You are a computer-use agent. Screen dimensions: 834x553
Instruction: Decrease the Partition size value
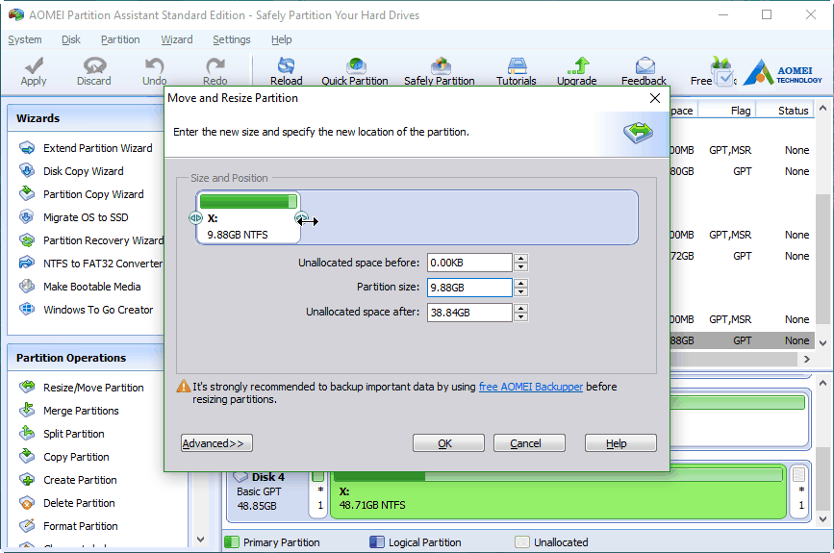(521, 292)
